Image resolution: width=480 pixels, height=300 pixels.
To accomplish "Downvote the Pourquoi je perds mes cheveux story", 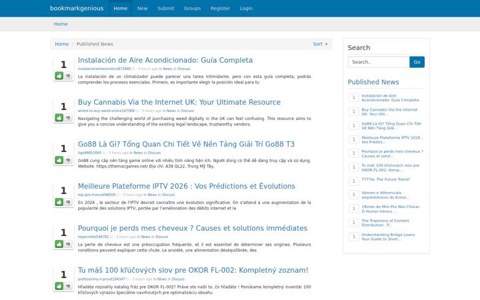I will click(68, 244).
